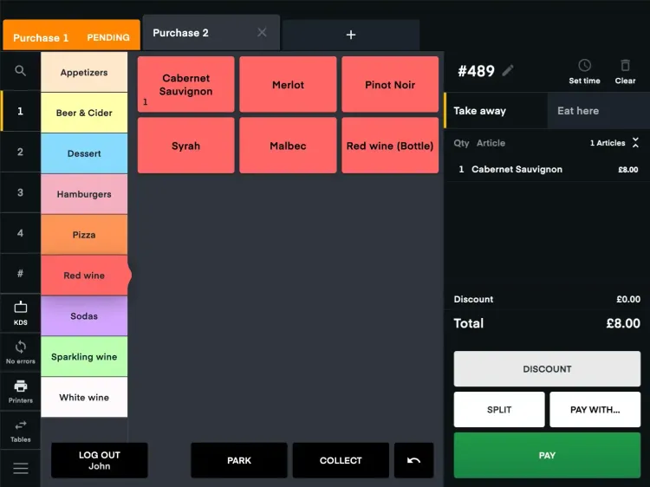Click the undo arrow button
The width and height of the screenshot is (650, 487).
coord(413,460)
